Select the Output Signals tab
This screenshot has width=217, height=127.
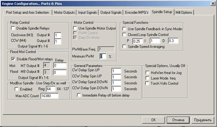point(111,12)
